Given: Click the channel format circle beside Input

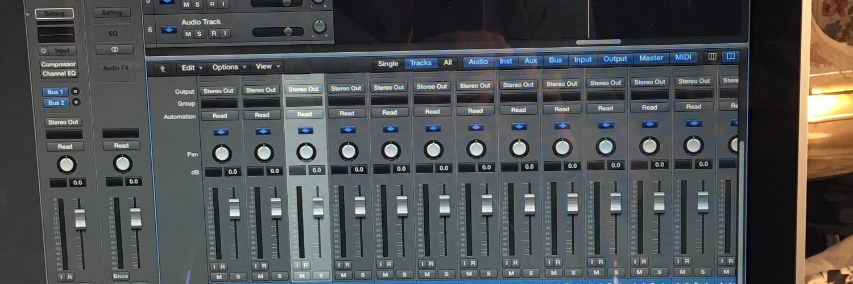Looking at the screenshot, I should coord(43,51).
